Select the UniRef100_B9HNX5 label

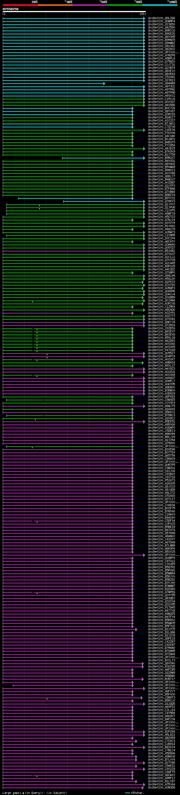[x=161, y=40]
